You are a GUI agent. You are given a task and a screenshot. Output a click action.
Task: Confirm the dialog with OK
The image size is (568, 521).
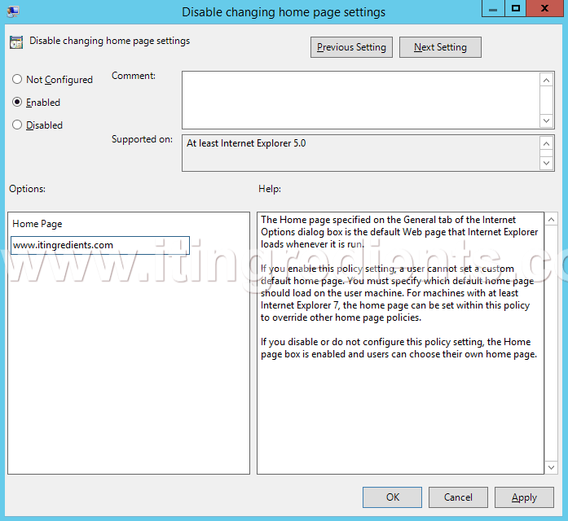tap(392, 497)
